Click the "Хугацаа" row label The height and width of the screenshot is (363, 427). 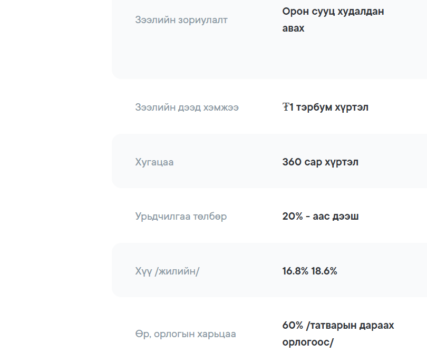click(x=154, y=162)
